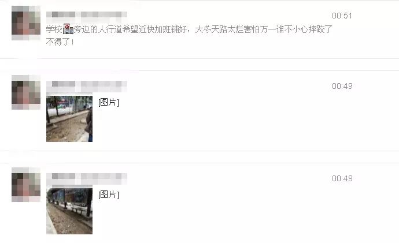Click the [图片] label next to the sidewalk-with-person photo

click(x=109, y=102)
